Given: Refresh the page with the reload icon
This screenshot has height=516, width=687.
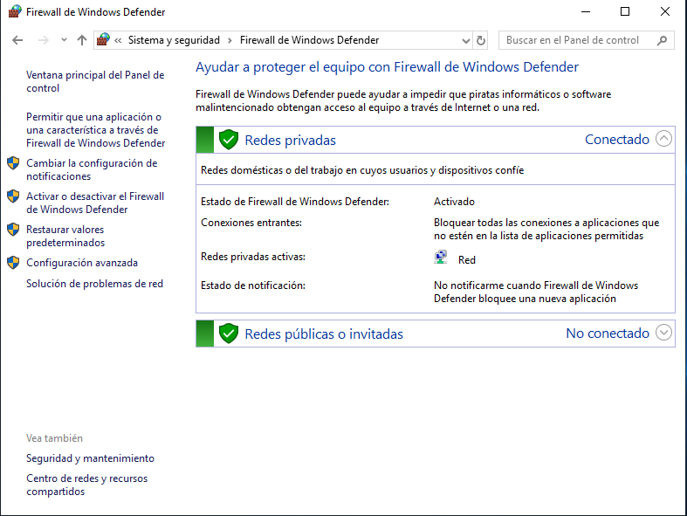Looking at the screenshot, I should 481,40.
